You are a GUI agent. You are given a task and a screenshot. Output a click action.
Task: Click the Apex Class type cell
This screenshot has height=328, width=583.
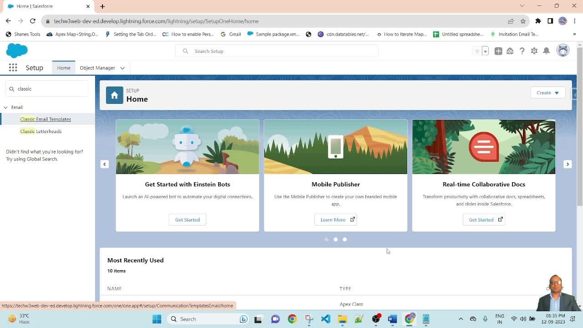351,304
